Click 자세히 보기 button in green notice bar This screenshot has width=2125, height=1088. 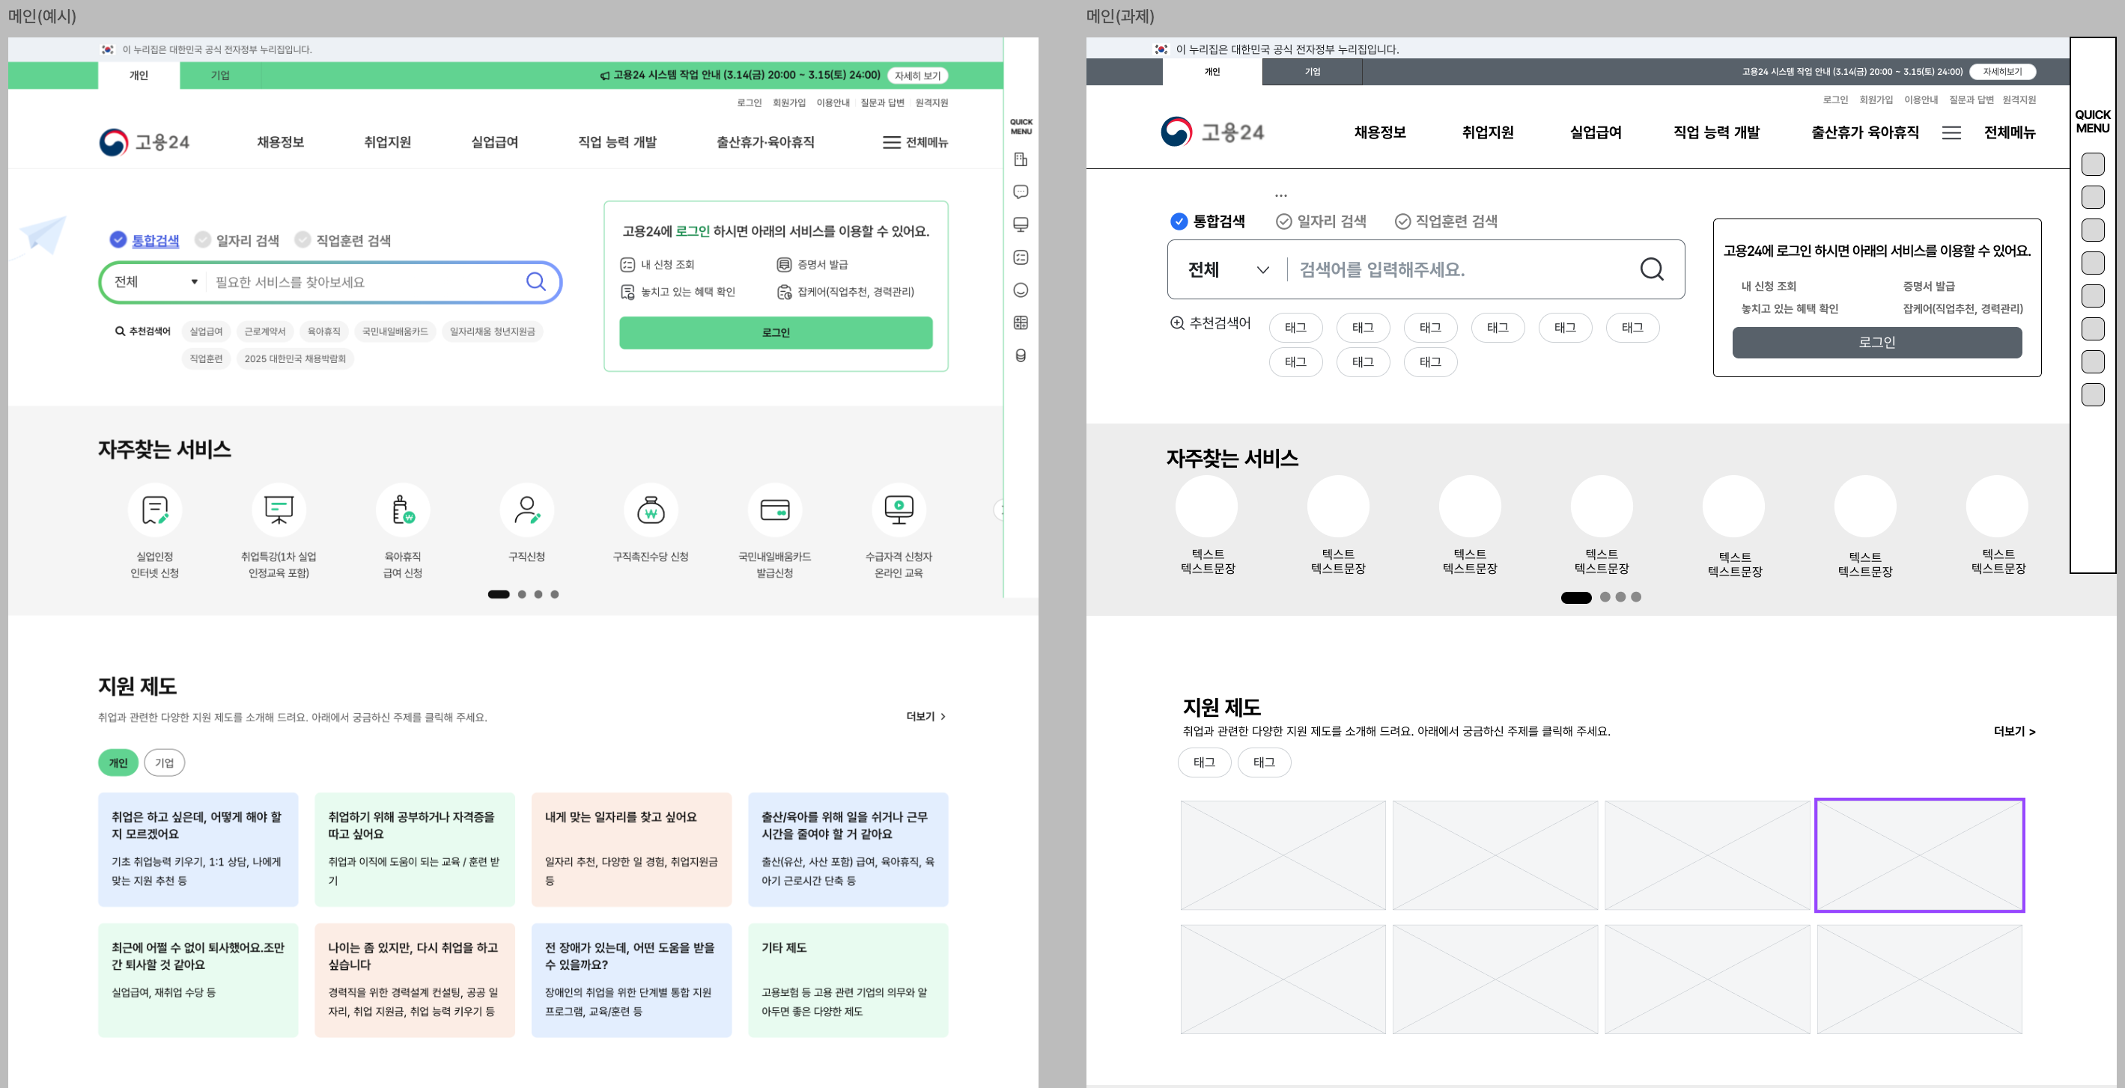(917, 76)
